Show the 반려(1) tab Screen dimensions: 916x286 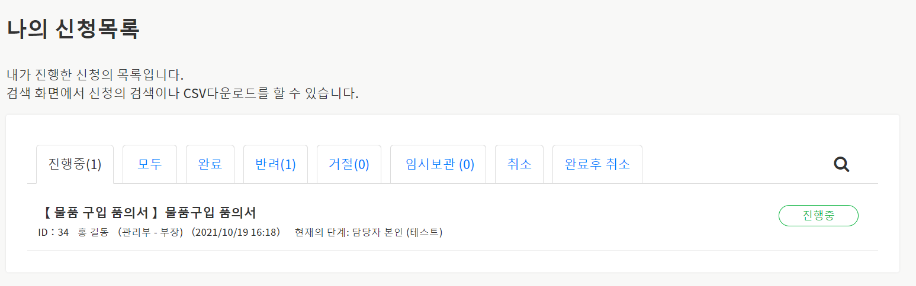(x=275, y=164)
